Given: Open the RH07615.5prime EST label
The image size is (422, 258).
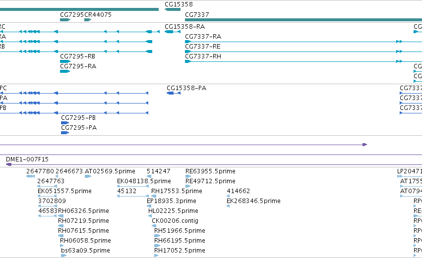Looking at the screenshot, I should click(x=83, y=231).
